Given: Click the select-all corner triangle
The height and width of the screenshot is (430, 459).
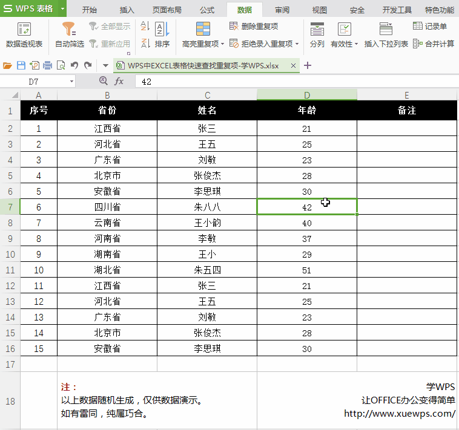Looking at the screenshot, I should 15,95.
